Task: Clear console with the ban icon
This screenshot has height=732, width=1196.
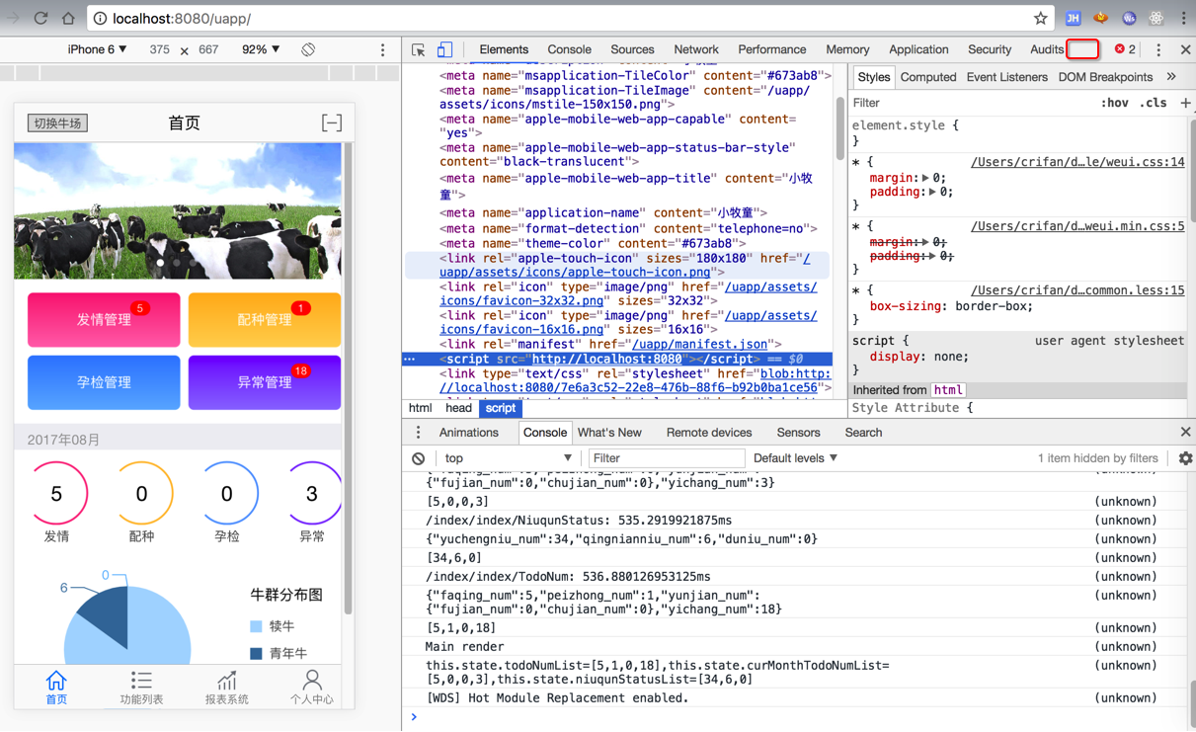Action: pyautogui.click(x=419, y=458)
